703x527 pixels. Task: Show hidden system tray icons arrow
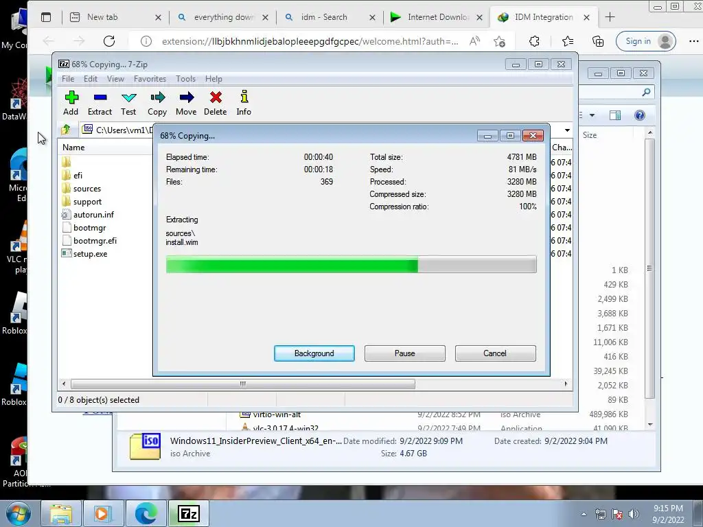pyautogui.click(x=584, y=515)
